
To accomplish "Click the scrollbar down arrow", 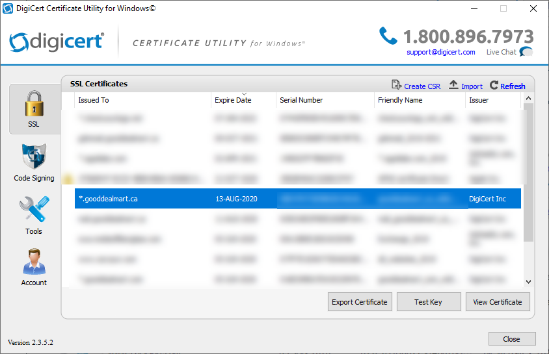I will (x=529, y=282).
